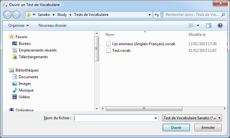Sort files by Modifié le column
Screen dimensions: 230x138
point(197,35)
